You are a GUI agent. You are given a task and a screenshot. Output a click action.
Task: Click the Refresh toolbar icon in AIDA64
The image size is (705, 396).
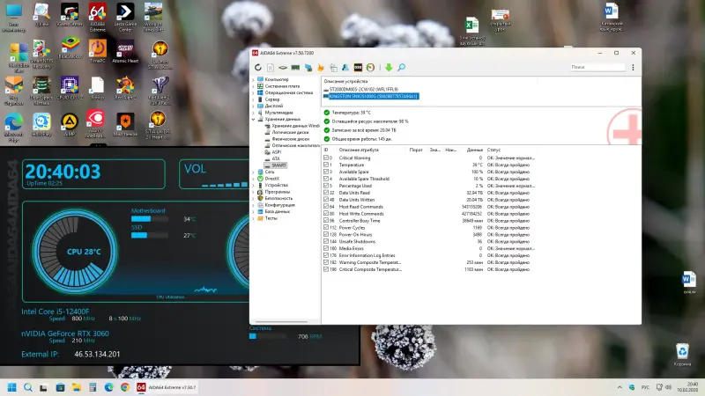tap(257, 68)
